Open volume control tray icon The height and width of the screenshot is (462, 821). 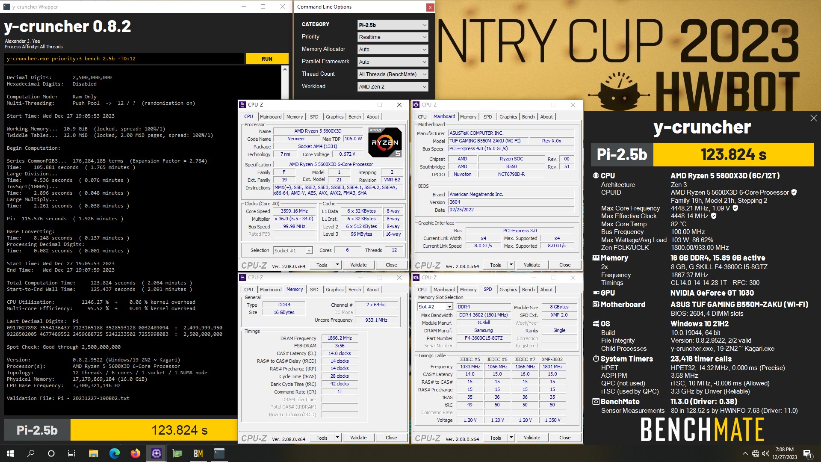click(765, 453)
